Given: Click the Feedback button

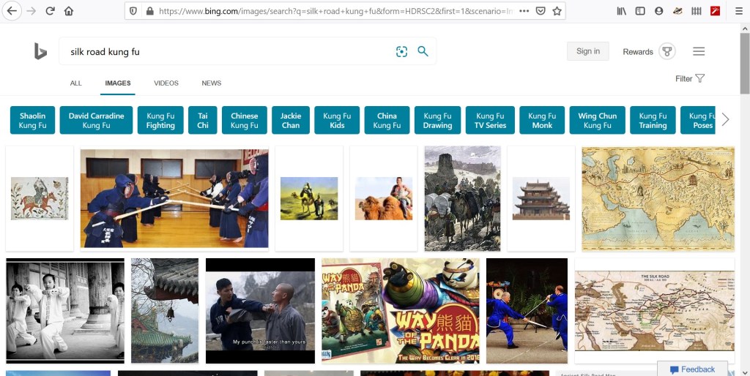Looking at the screenshot, I should coord(692,369).
